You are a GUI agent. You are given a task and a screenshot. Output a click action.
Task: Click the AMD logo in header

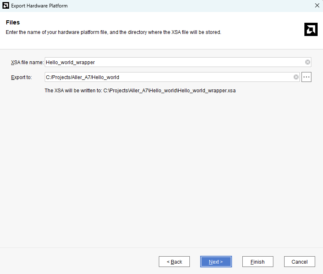311,29
